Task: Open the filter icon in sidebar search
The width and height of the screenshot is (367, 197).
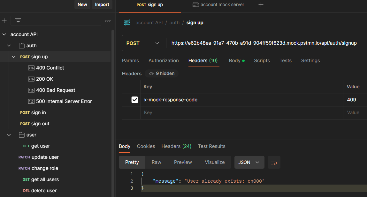Action: 18,21
